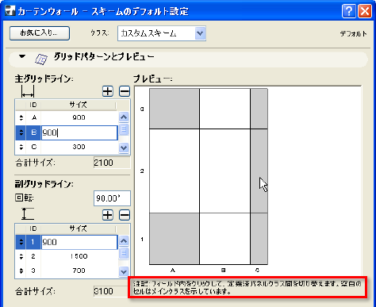Click the scroll-up arrow of secondary gridline list
Viewport: 376px width, 307px height.
pyautogui.click(x=124, y=241)
